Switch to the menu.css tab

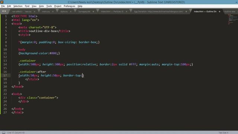coord(46,12)
